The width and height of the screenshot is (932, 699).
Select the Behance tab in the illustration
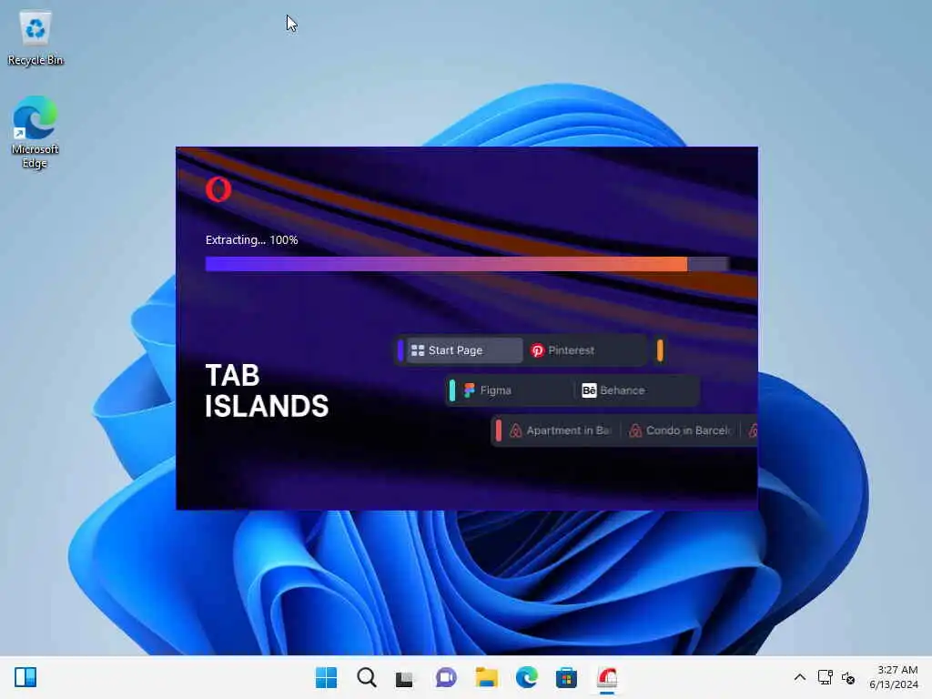634,390
